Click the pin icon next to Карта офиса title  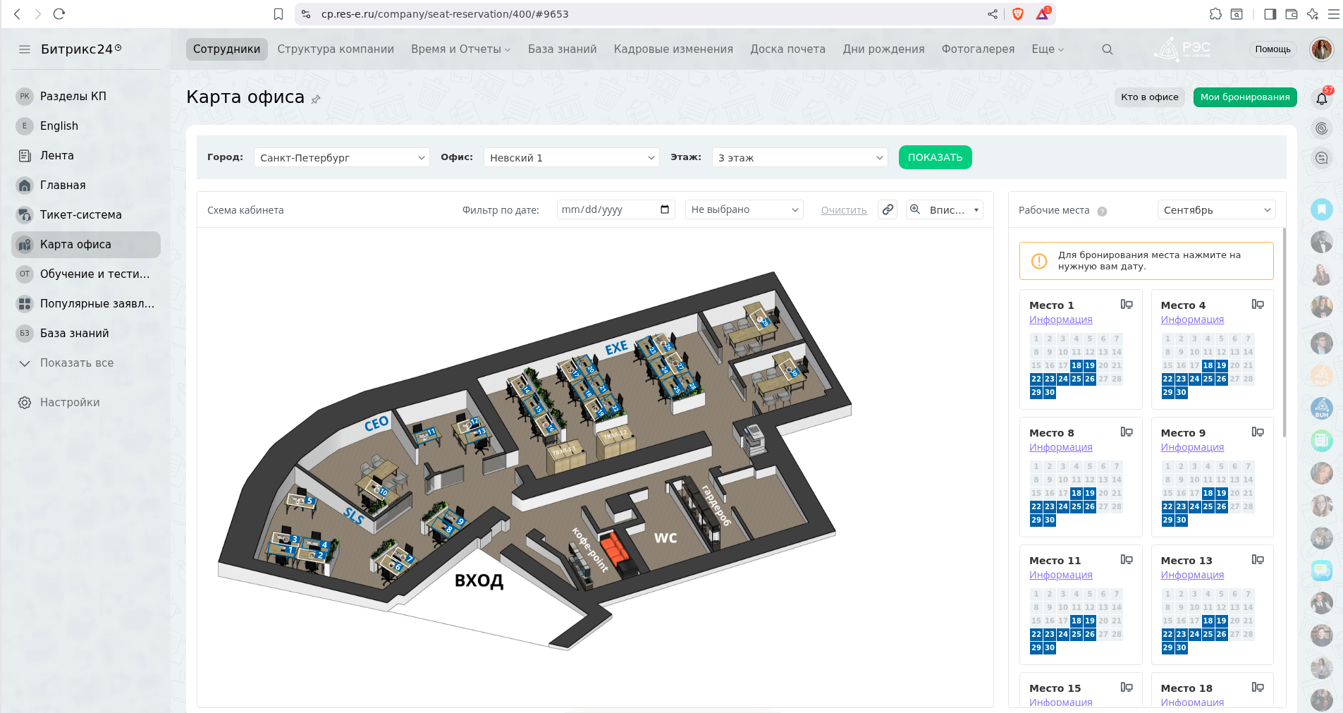pyautogui.click(x=316, y=99)
